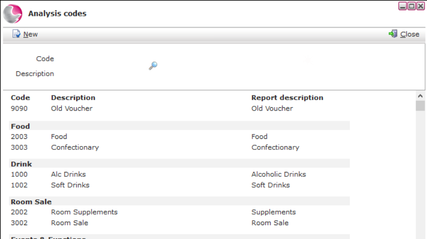Click the vertical scrollbar thumb

tap(420, 106)
